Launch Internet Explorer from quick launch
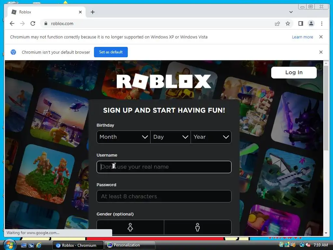The image size is (333, 250). (x=39, y=245)
